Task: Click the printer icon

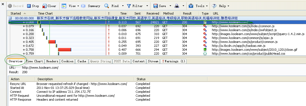Action: pos(177,6)
